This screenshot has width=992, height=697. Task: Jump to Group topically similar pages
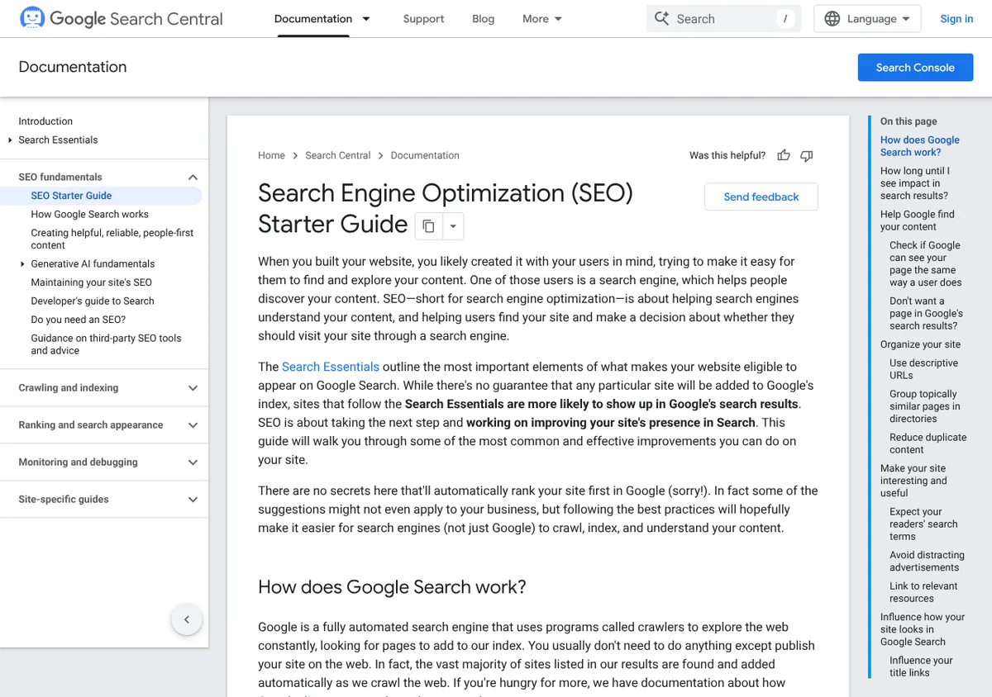point(925,406)
